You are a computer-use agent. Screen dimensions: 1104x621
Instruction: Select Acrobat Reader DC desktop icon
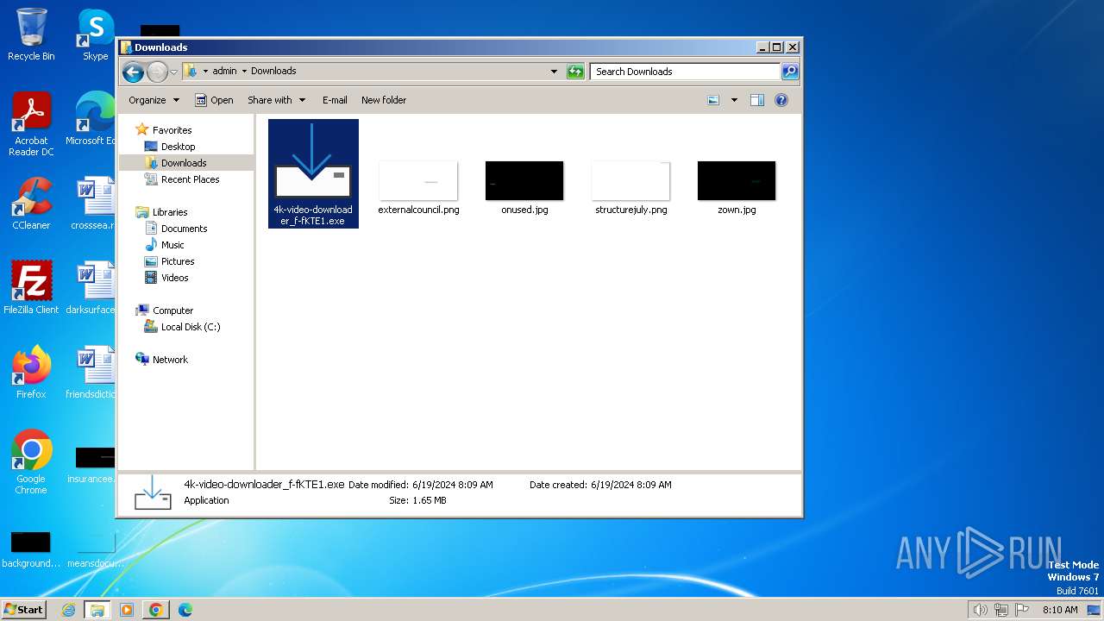click(x=31, y=125)
